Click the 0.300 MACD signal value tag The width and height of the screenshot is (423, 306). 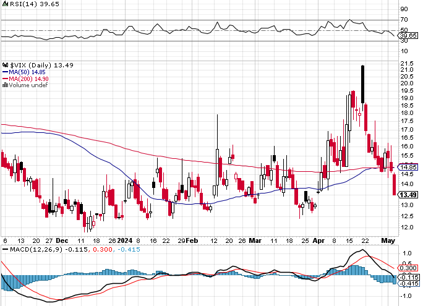[408, 268]
